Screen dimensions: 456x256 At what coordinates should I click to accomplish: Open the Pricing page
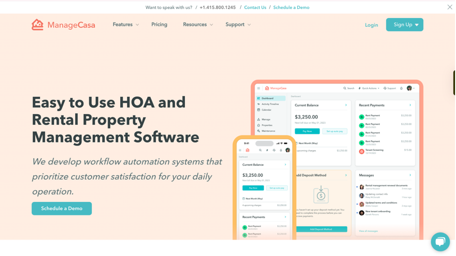click(x=159, y=25)
